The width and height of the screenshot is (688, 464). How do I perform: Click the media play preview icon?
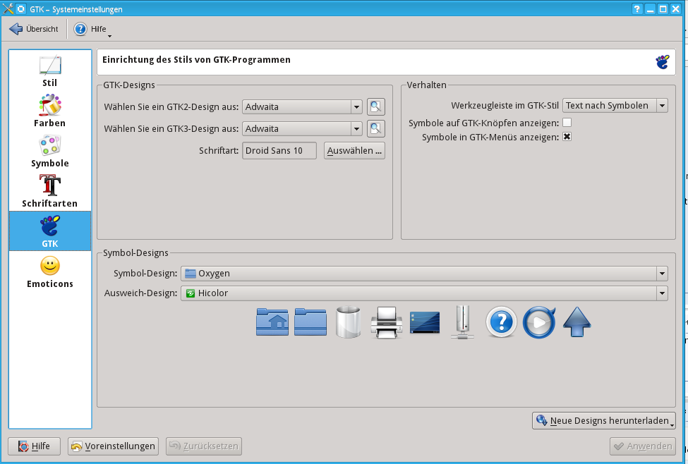tap(539, 322)
